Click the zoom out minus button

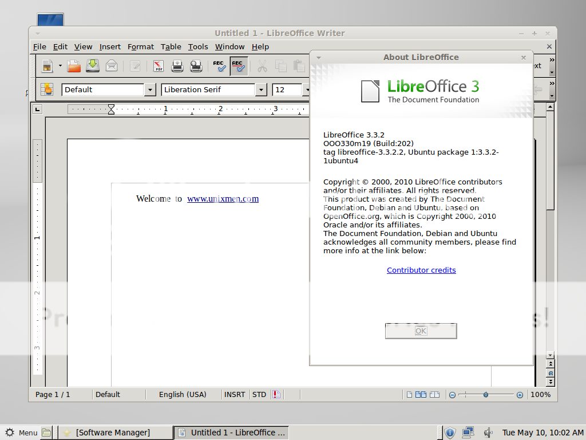[452, 395]
